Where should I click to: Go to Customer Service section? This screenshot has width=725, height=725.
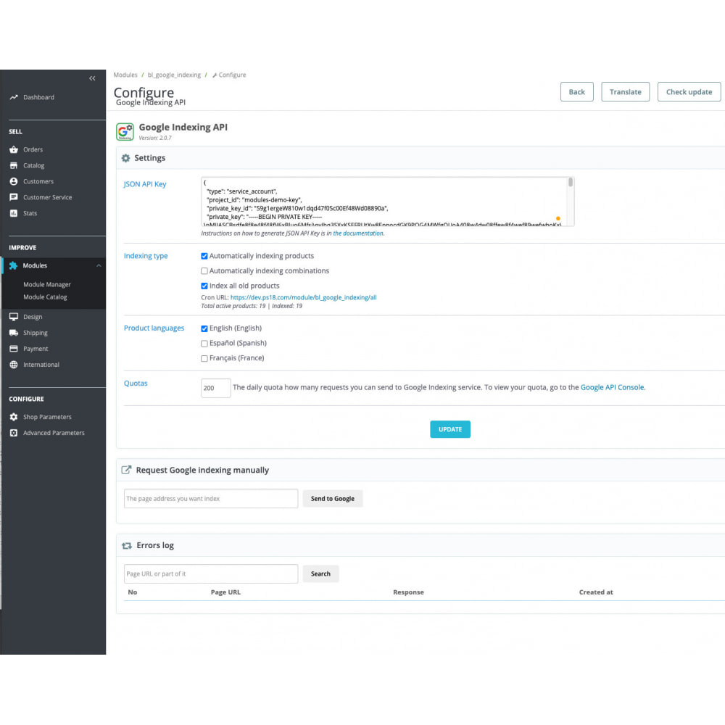tap(46, 196)
